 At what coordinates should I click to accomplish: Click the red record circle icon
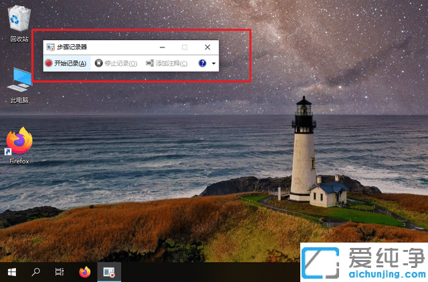(49, 63)
